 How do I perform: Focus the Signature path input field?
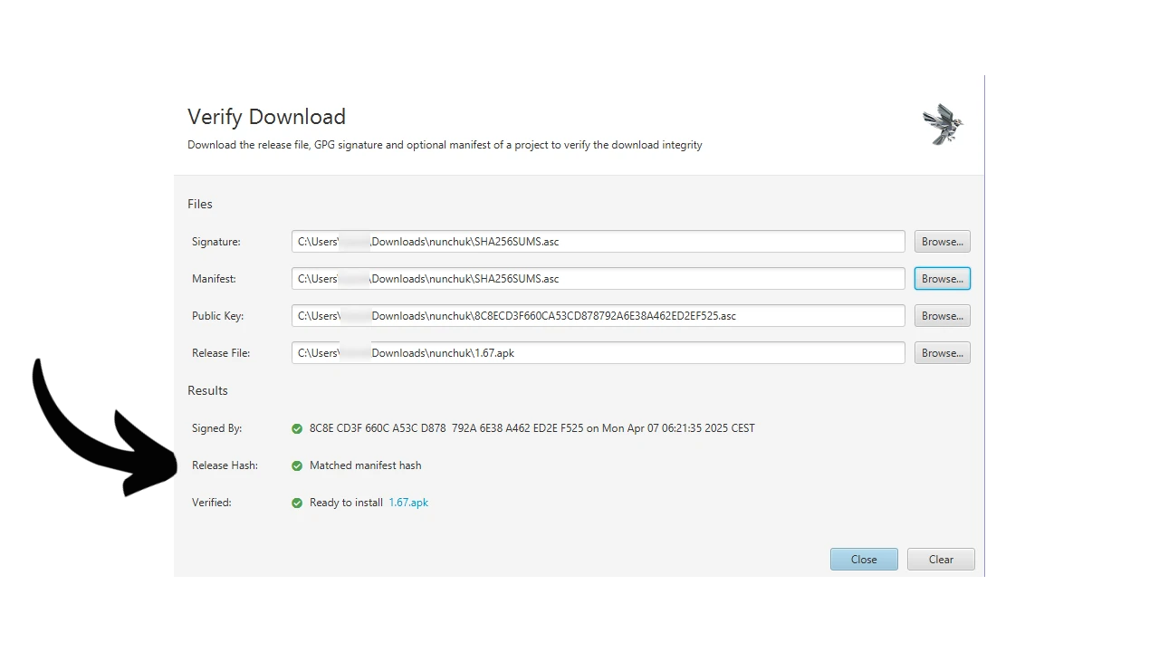(x=598, y=242)
